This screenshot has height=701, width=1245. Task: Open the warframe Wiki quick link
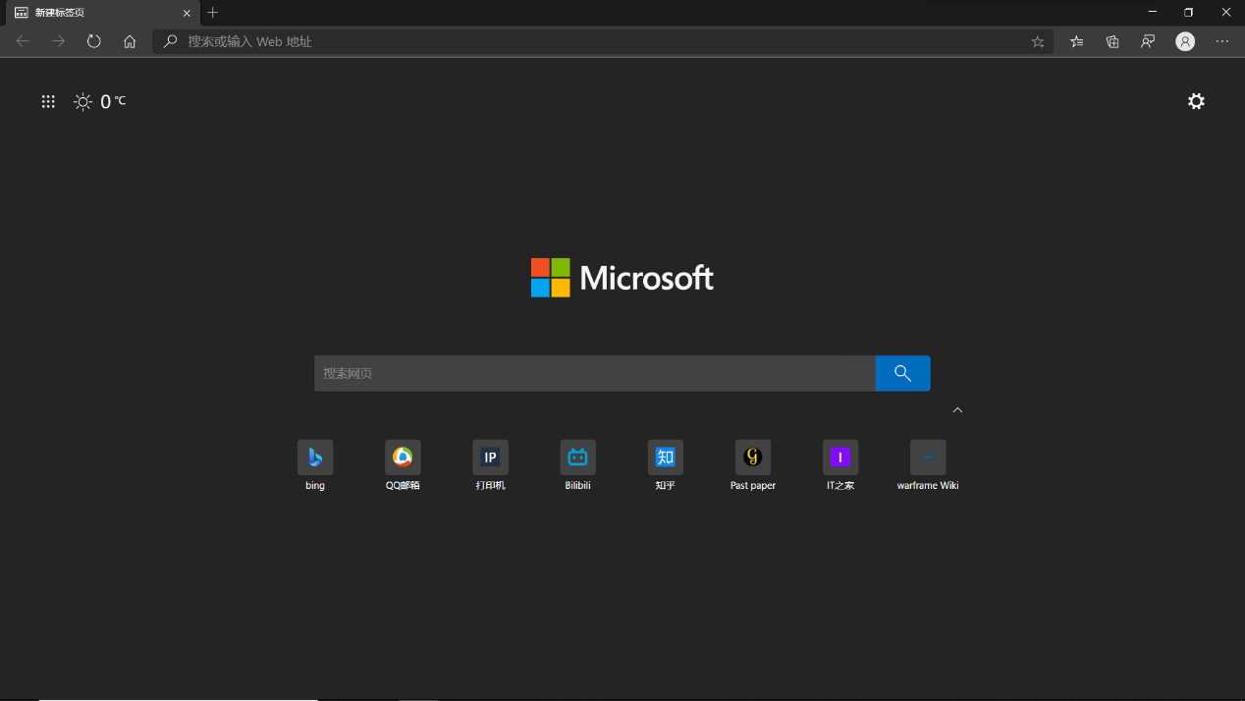point(928,465)
